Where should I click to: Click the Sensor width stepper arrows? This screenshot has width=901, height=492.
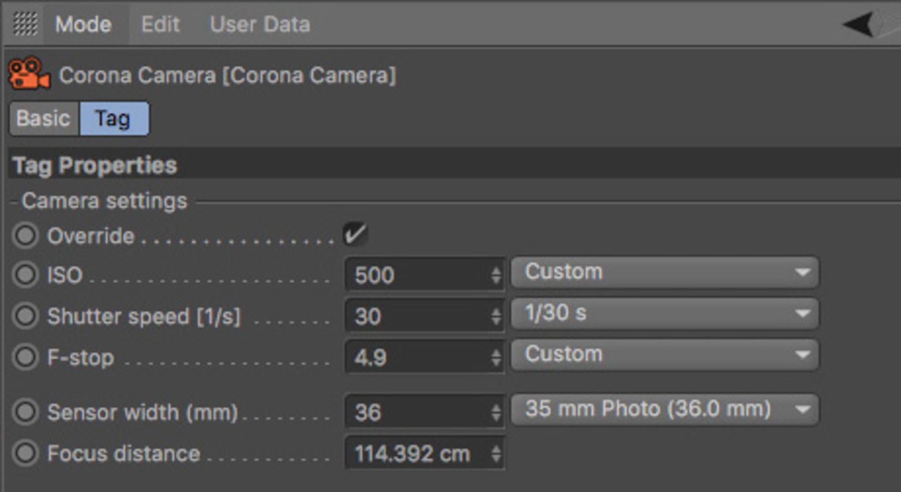click(x=496, y=413)
